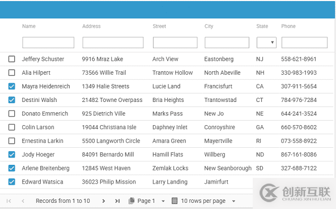
Task: Open the Page 1 selector dropdown
Action: (x=163, y=201)
